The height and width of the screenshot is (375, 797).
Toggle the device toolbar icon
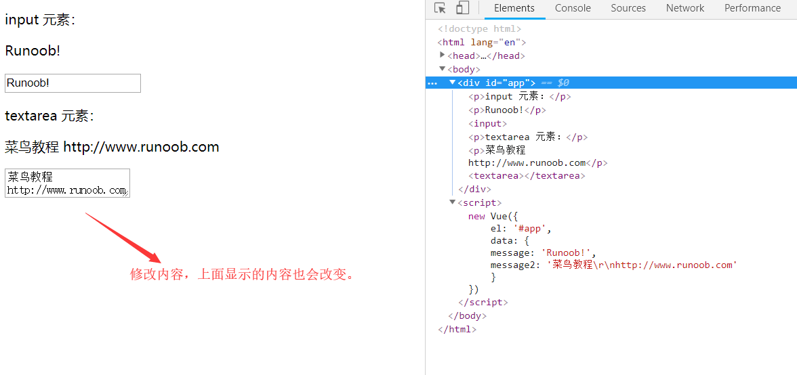pos(462,8)
